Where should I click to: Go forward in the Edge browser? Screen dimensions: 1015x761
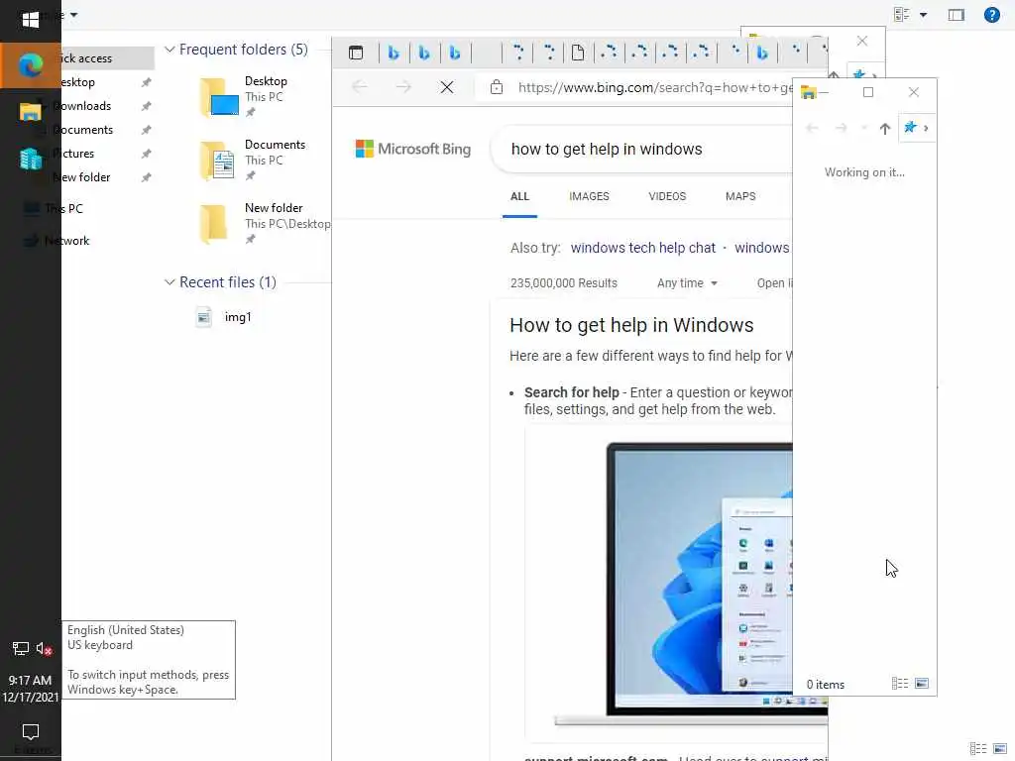click(403, 87)
